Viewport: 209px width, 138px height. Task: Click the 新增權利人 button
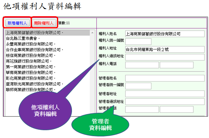coord(17,23)
